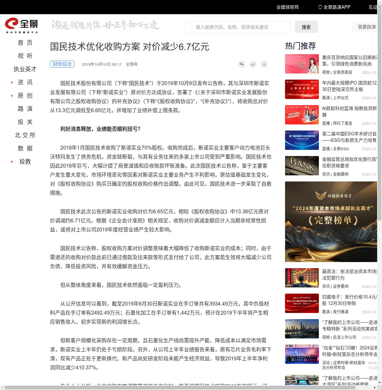382x390 pixels.
Task: Click the search magnifier icon
Action: tap(190, 25)
